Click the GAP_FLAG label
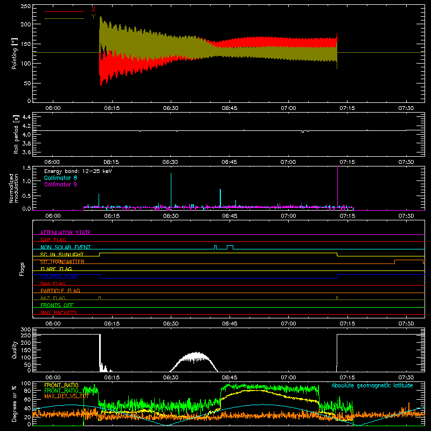Viewport: 431px width, 431px height. click(53, 240)
